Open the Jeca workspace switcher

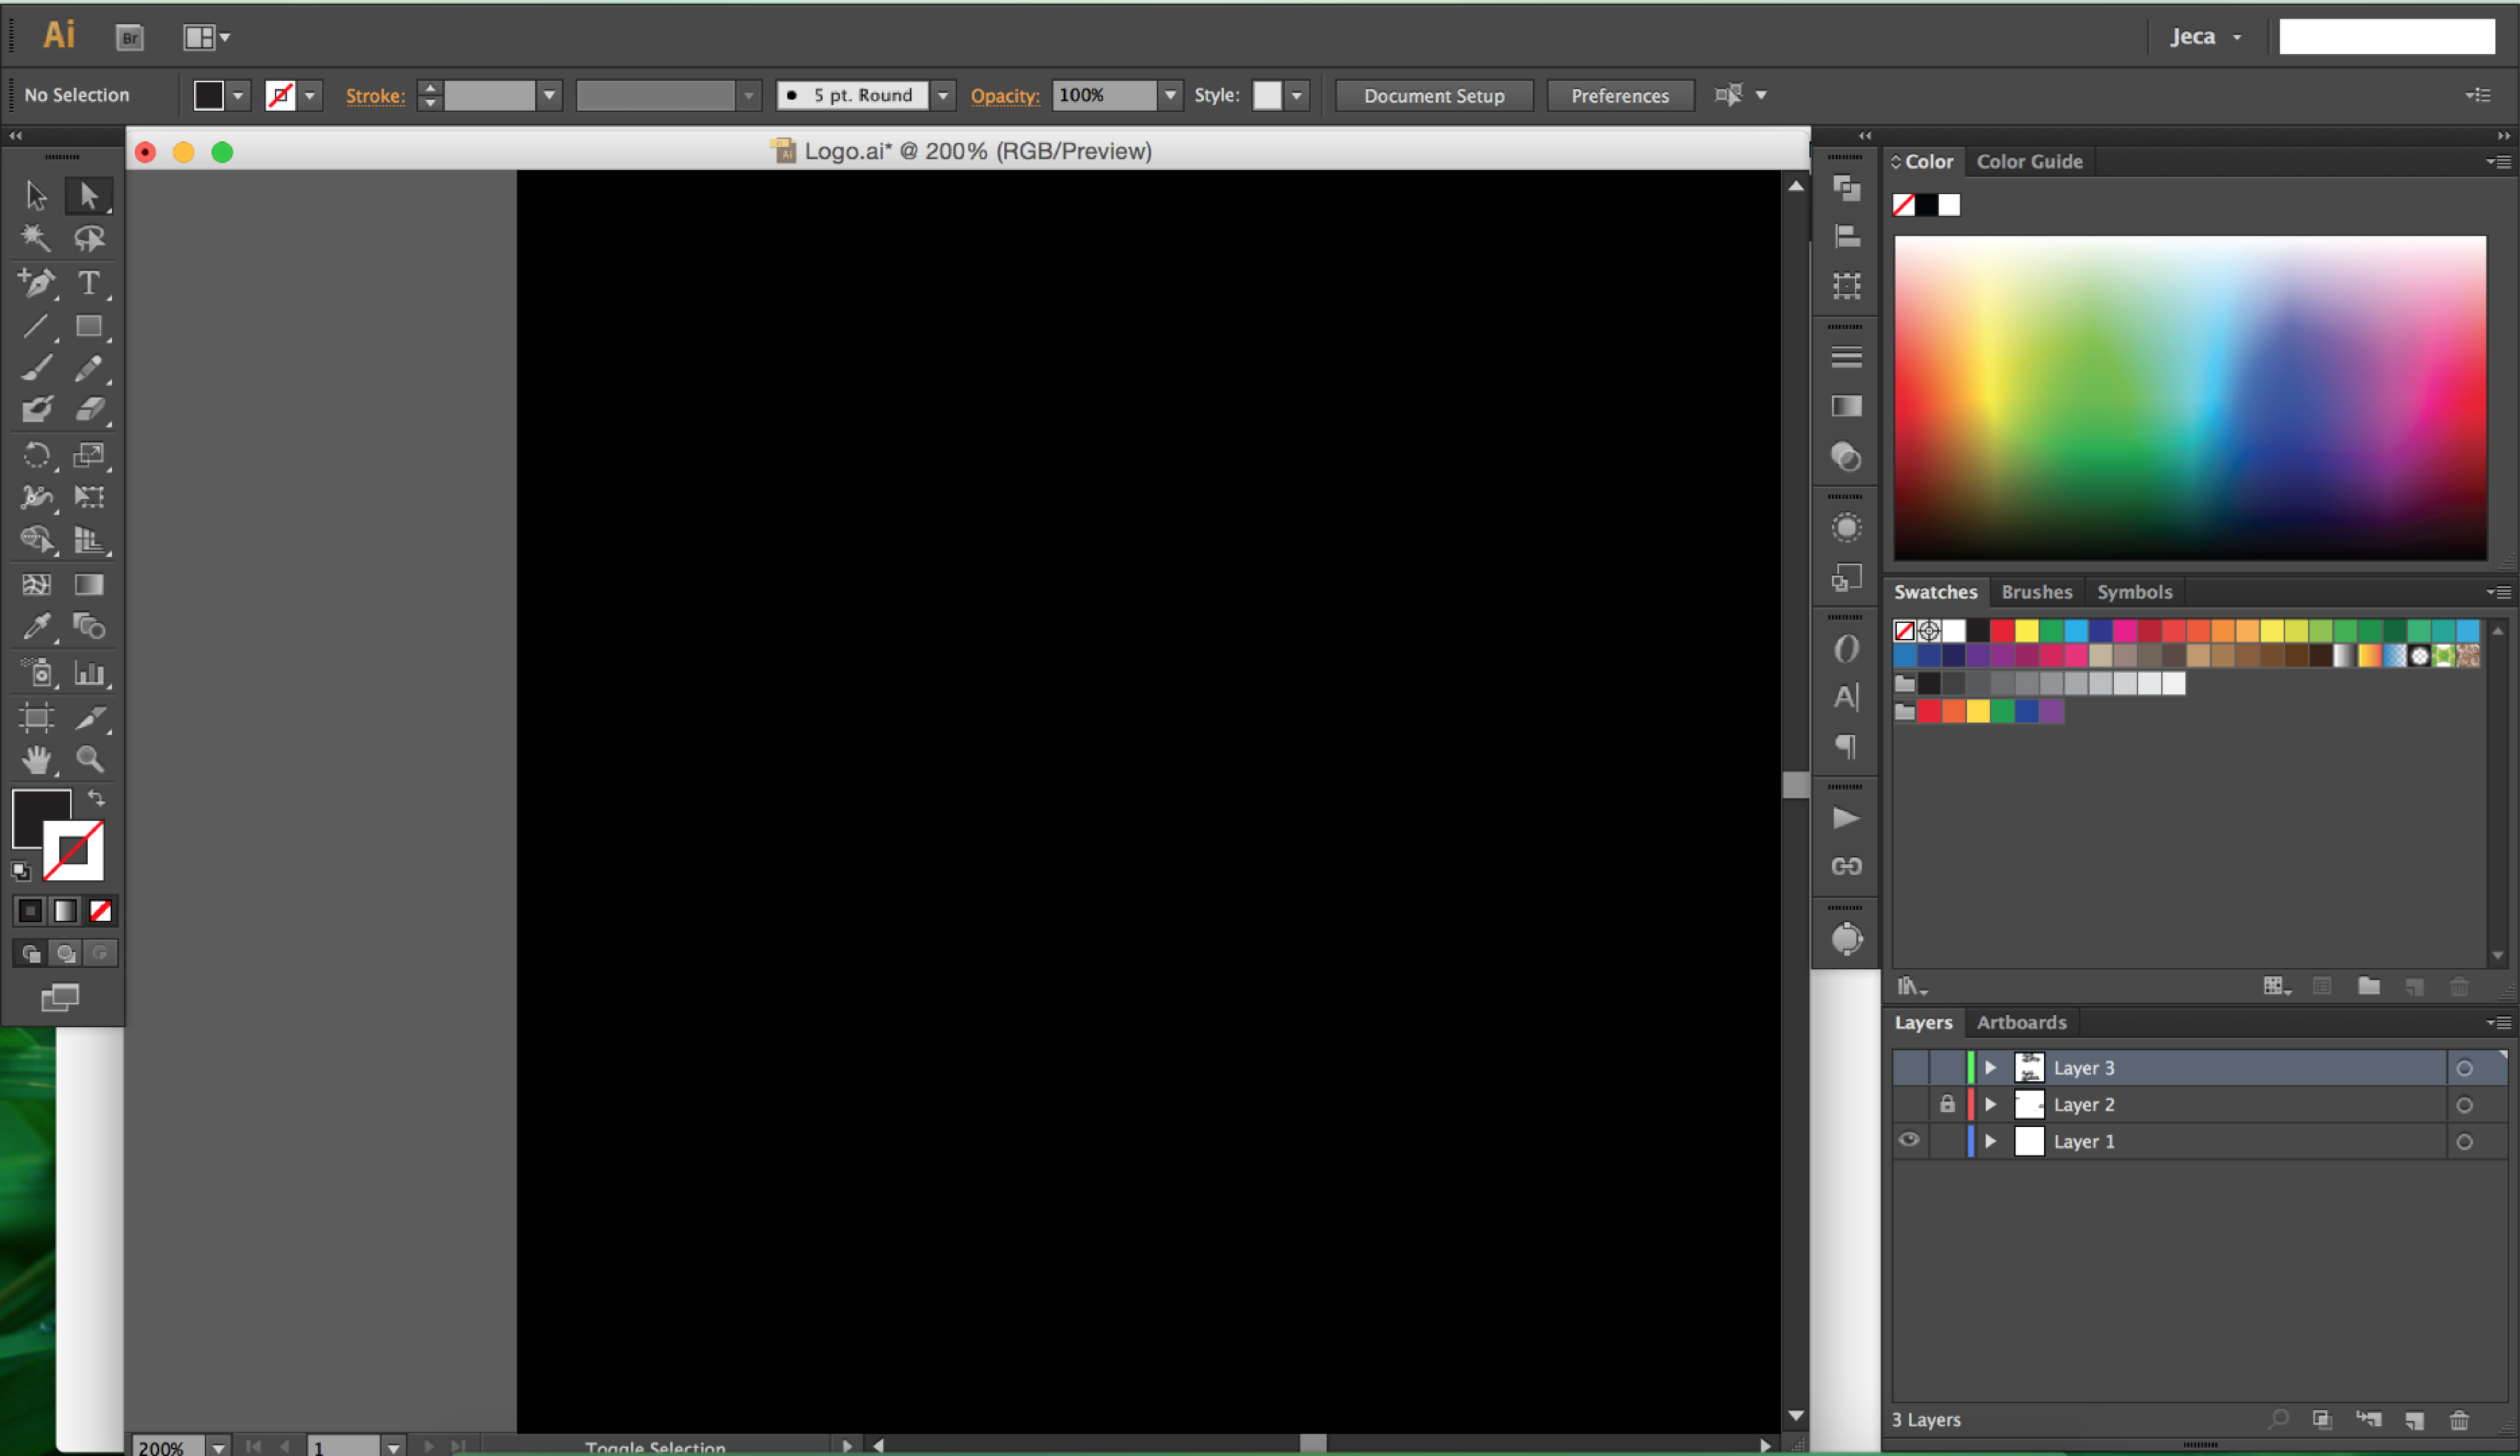pos(2206,37)
